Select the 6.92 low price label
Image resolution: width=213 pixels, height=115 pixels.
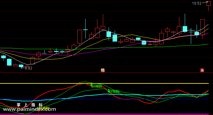[29, 68]
